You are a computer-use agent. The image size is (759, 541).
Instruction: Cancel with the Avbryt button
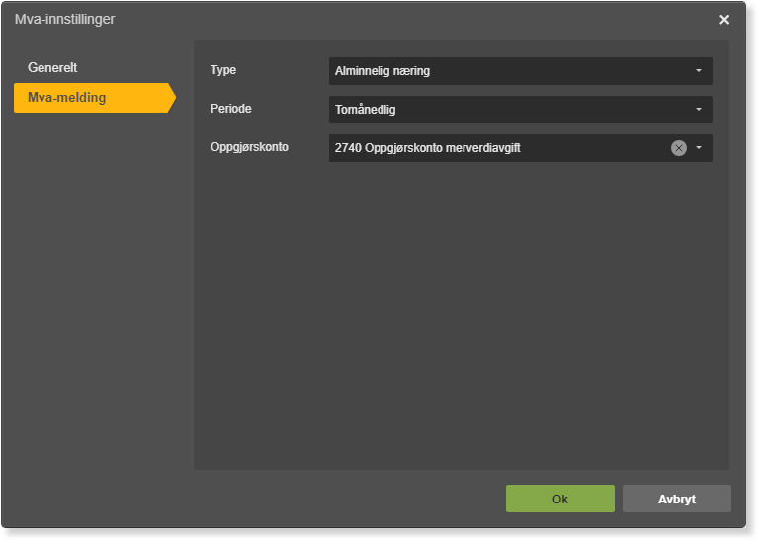pyautogui.click(x=677, y=499)
